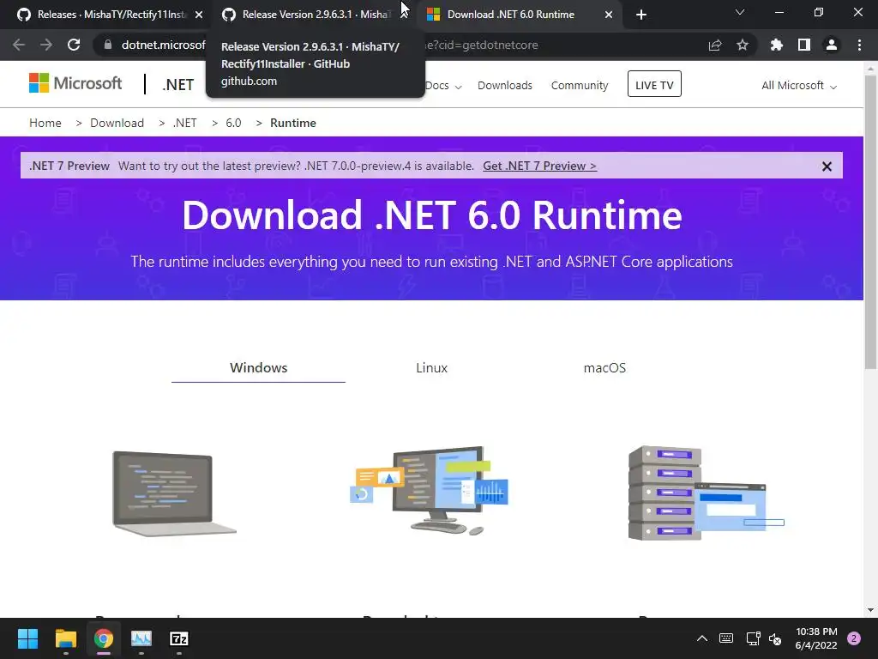This screenshot has height=659, width=878.
Task: Open the notification center badge
Action: (854, 638)
